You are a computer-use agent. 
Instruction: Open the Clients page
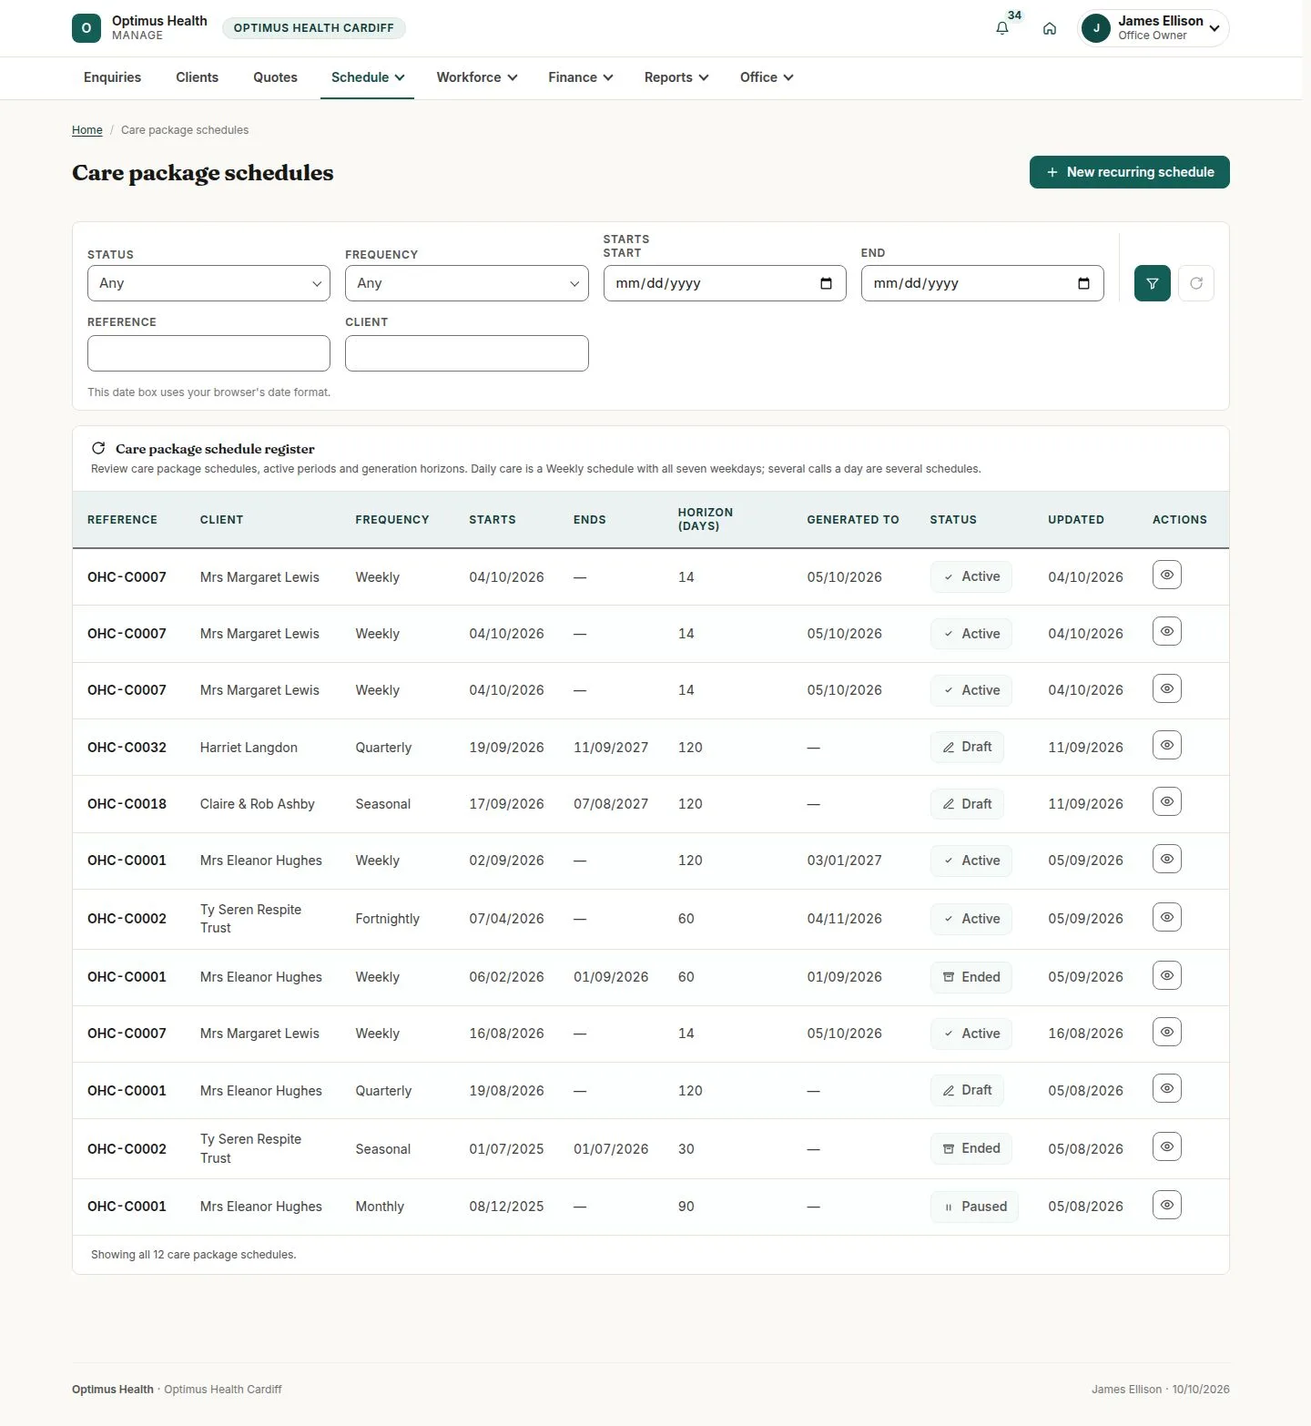point(197,77)
